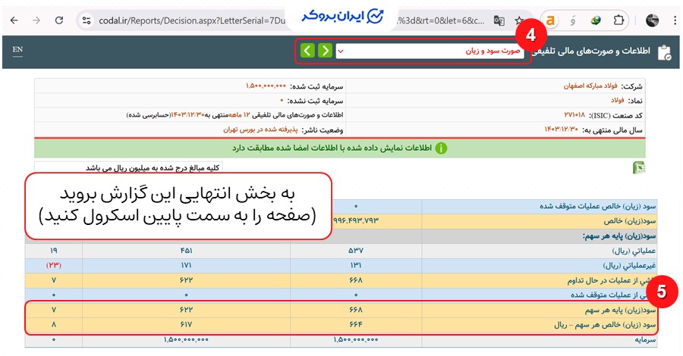Click fiscal year end value ۱۴۰۳/۱۲/۳۰

point(562,130)
